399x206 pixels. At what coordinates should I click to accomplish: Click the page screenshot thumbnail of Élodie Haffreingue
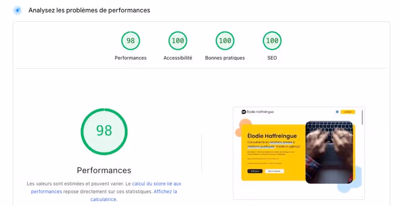(299, 153)
